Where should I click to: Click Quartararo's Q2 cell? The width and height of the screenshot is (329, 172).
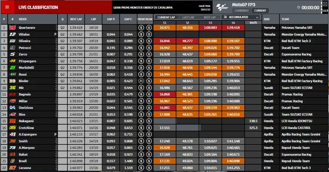62,27
